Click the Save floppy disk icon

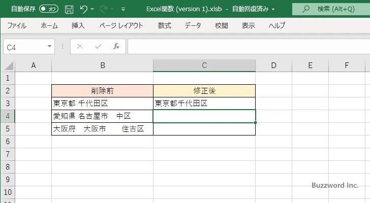69,9
